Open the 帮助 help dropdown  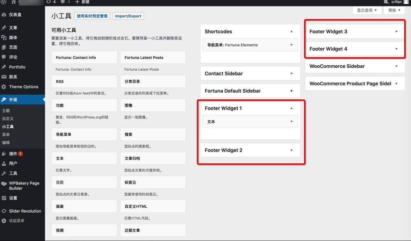point(394,10)
